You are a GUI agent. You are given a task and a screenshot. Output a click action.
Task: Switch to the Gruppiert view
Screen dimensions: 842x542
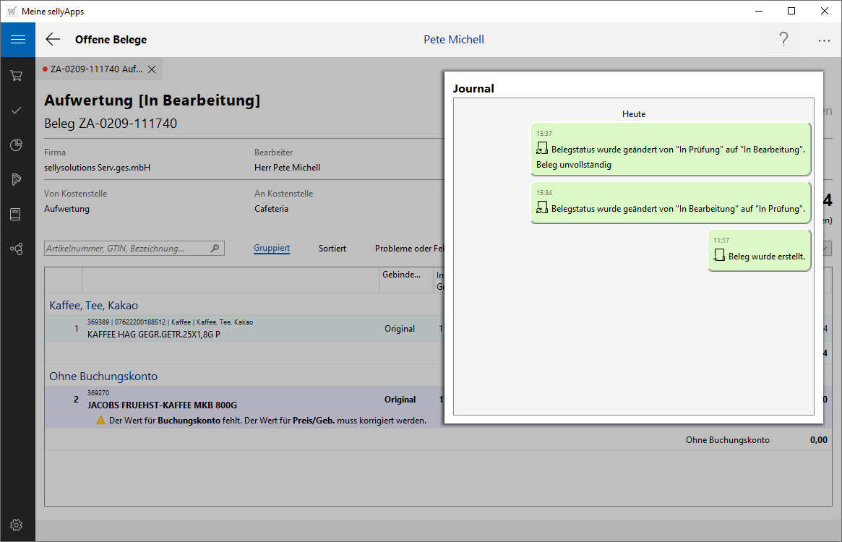point(272,248)
